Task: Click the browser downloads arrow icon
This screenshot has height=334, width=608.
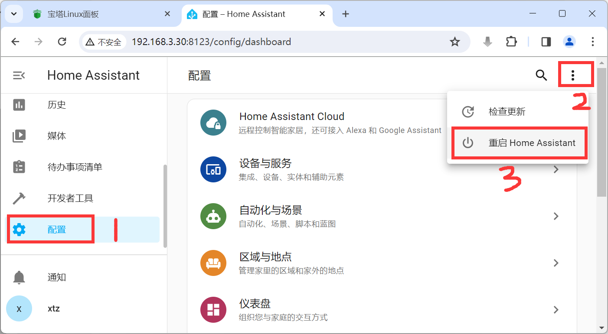Action: pos(488,42)
